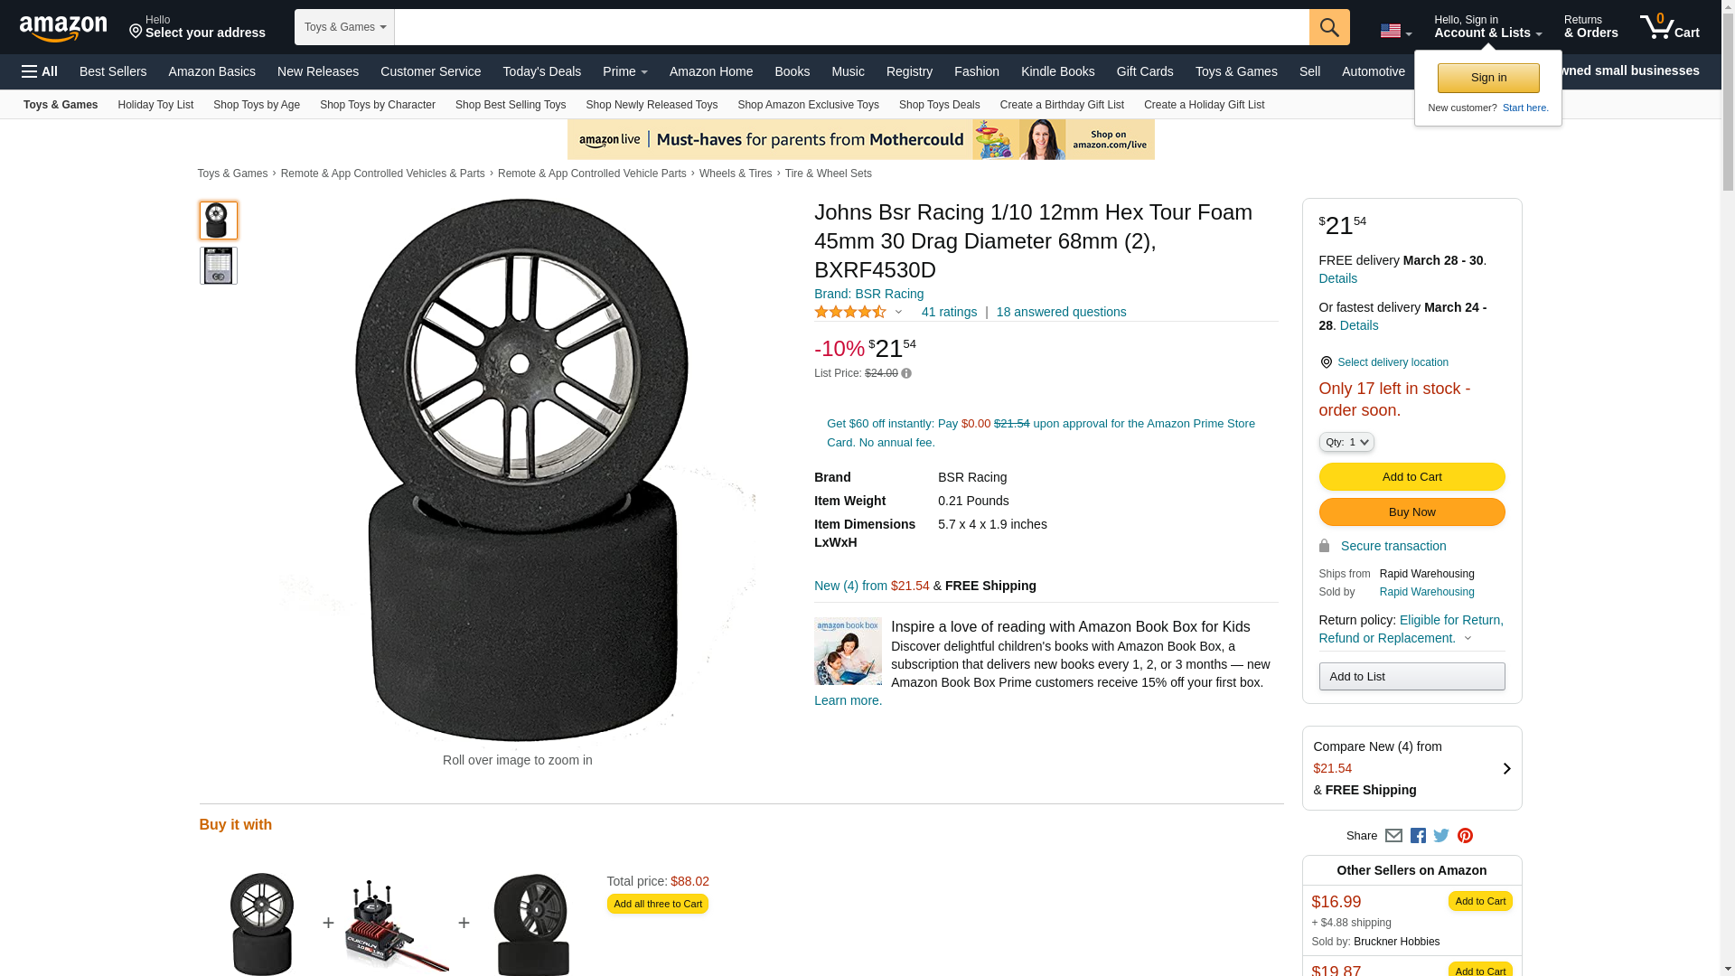Open the All hamburger menu
Viewport: 1735px width, 976px height.
pos(40,71)
